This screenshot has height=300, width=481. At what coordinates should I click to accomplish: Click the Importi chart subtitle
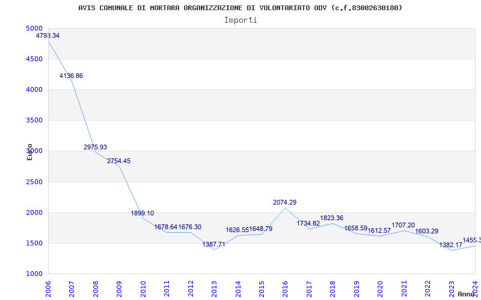click(x=240, y=20)
